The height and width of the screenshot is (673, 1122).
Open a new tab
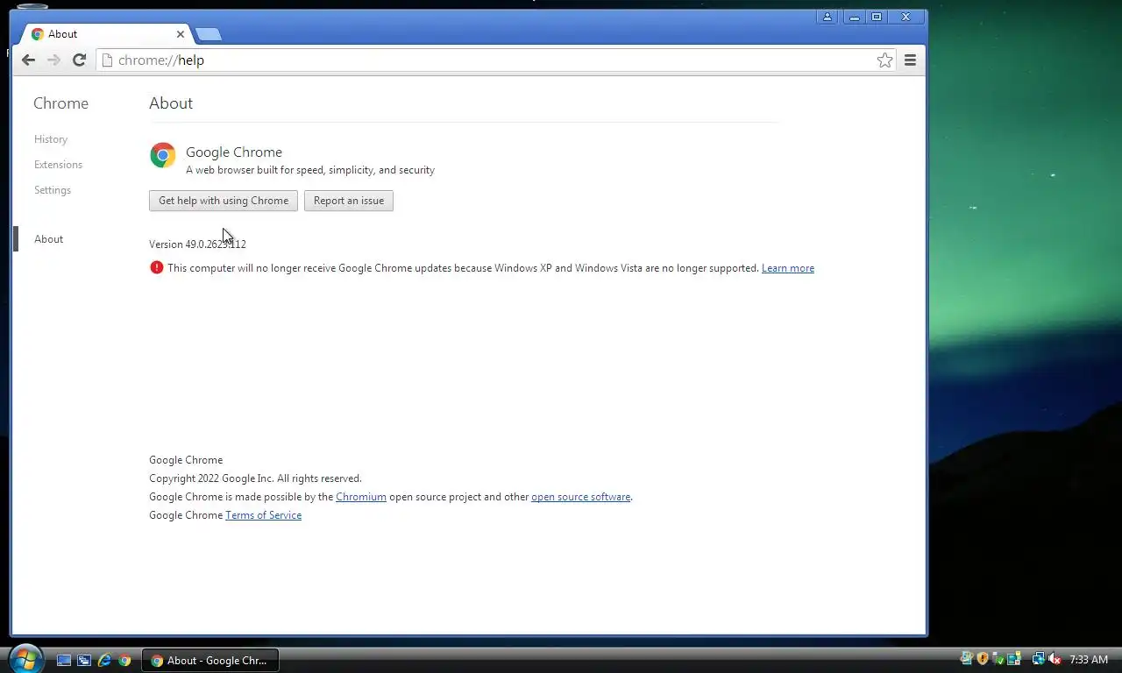point(208,34)
